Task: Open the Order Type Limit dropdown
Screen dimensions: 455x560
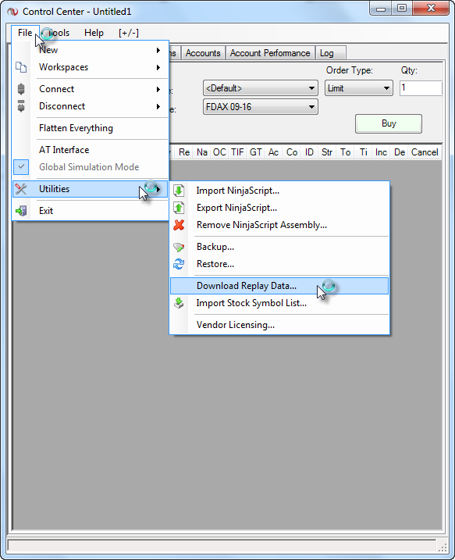Action: [359, 87]
